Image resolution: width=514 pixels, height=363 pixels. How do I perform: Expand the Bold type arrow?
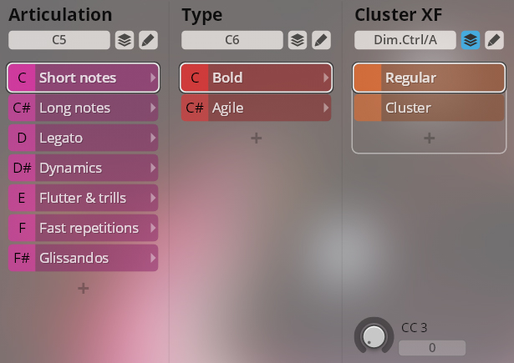[x=326, y=78]
